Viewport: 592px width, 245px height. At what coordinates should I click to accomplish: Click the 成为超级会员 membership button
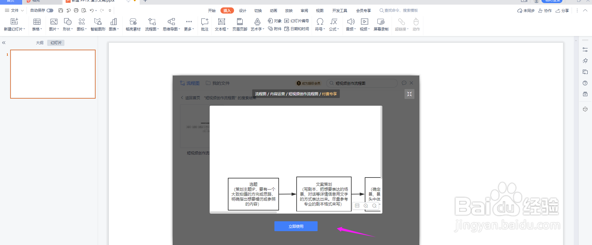[x=308, y=83]
